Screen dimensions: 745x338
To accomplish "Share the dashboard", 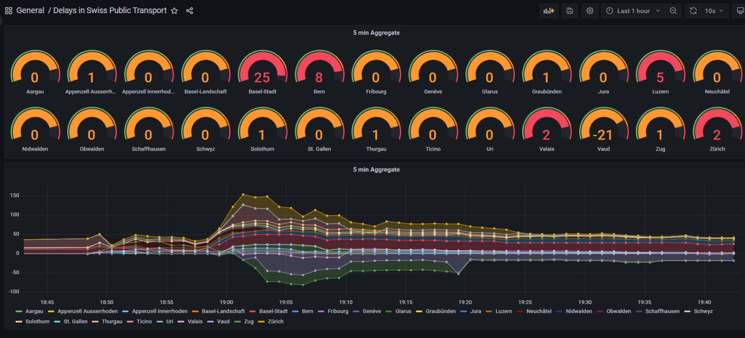I will (189, 10).
